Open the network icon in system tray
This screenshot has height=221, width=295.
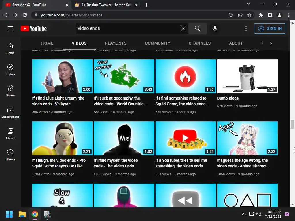click(x=251, y=214)
